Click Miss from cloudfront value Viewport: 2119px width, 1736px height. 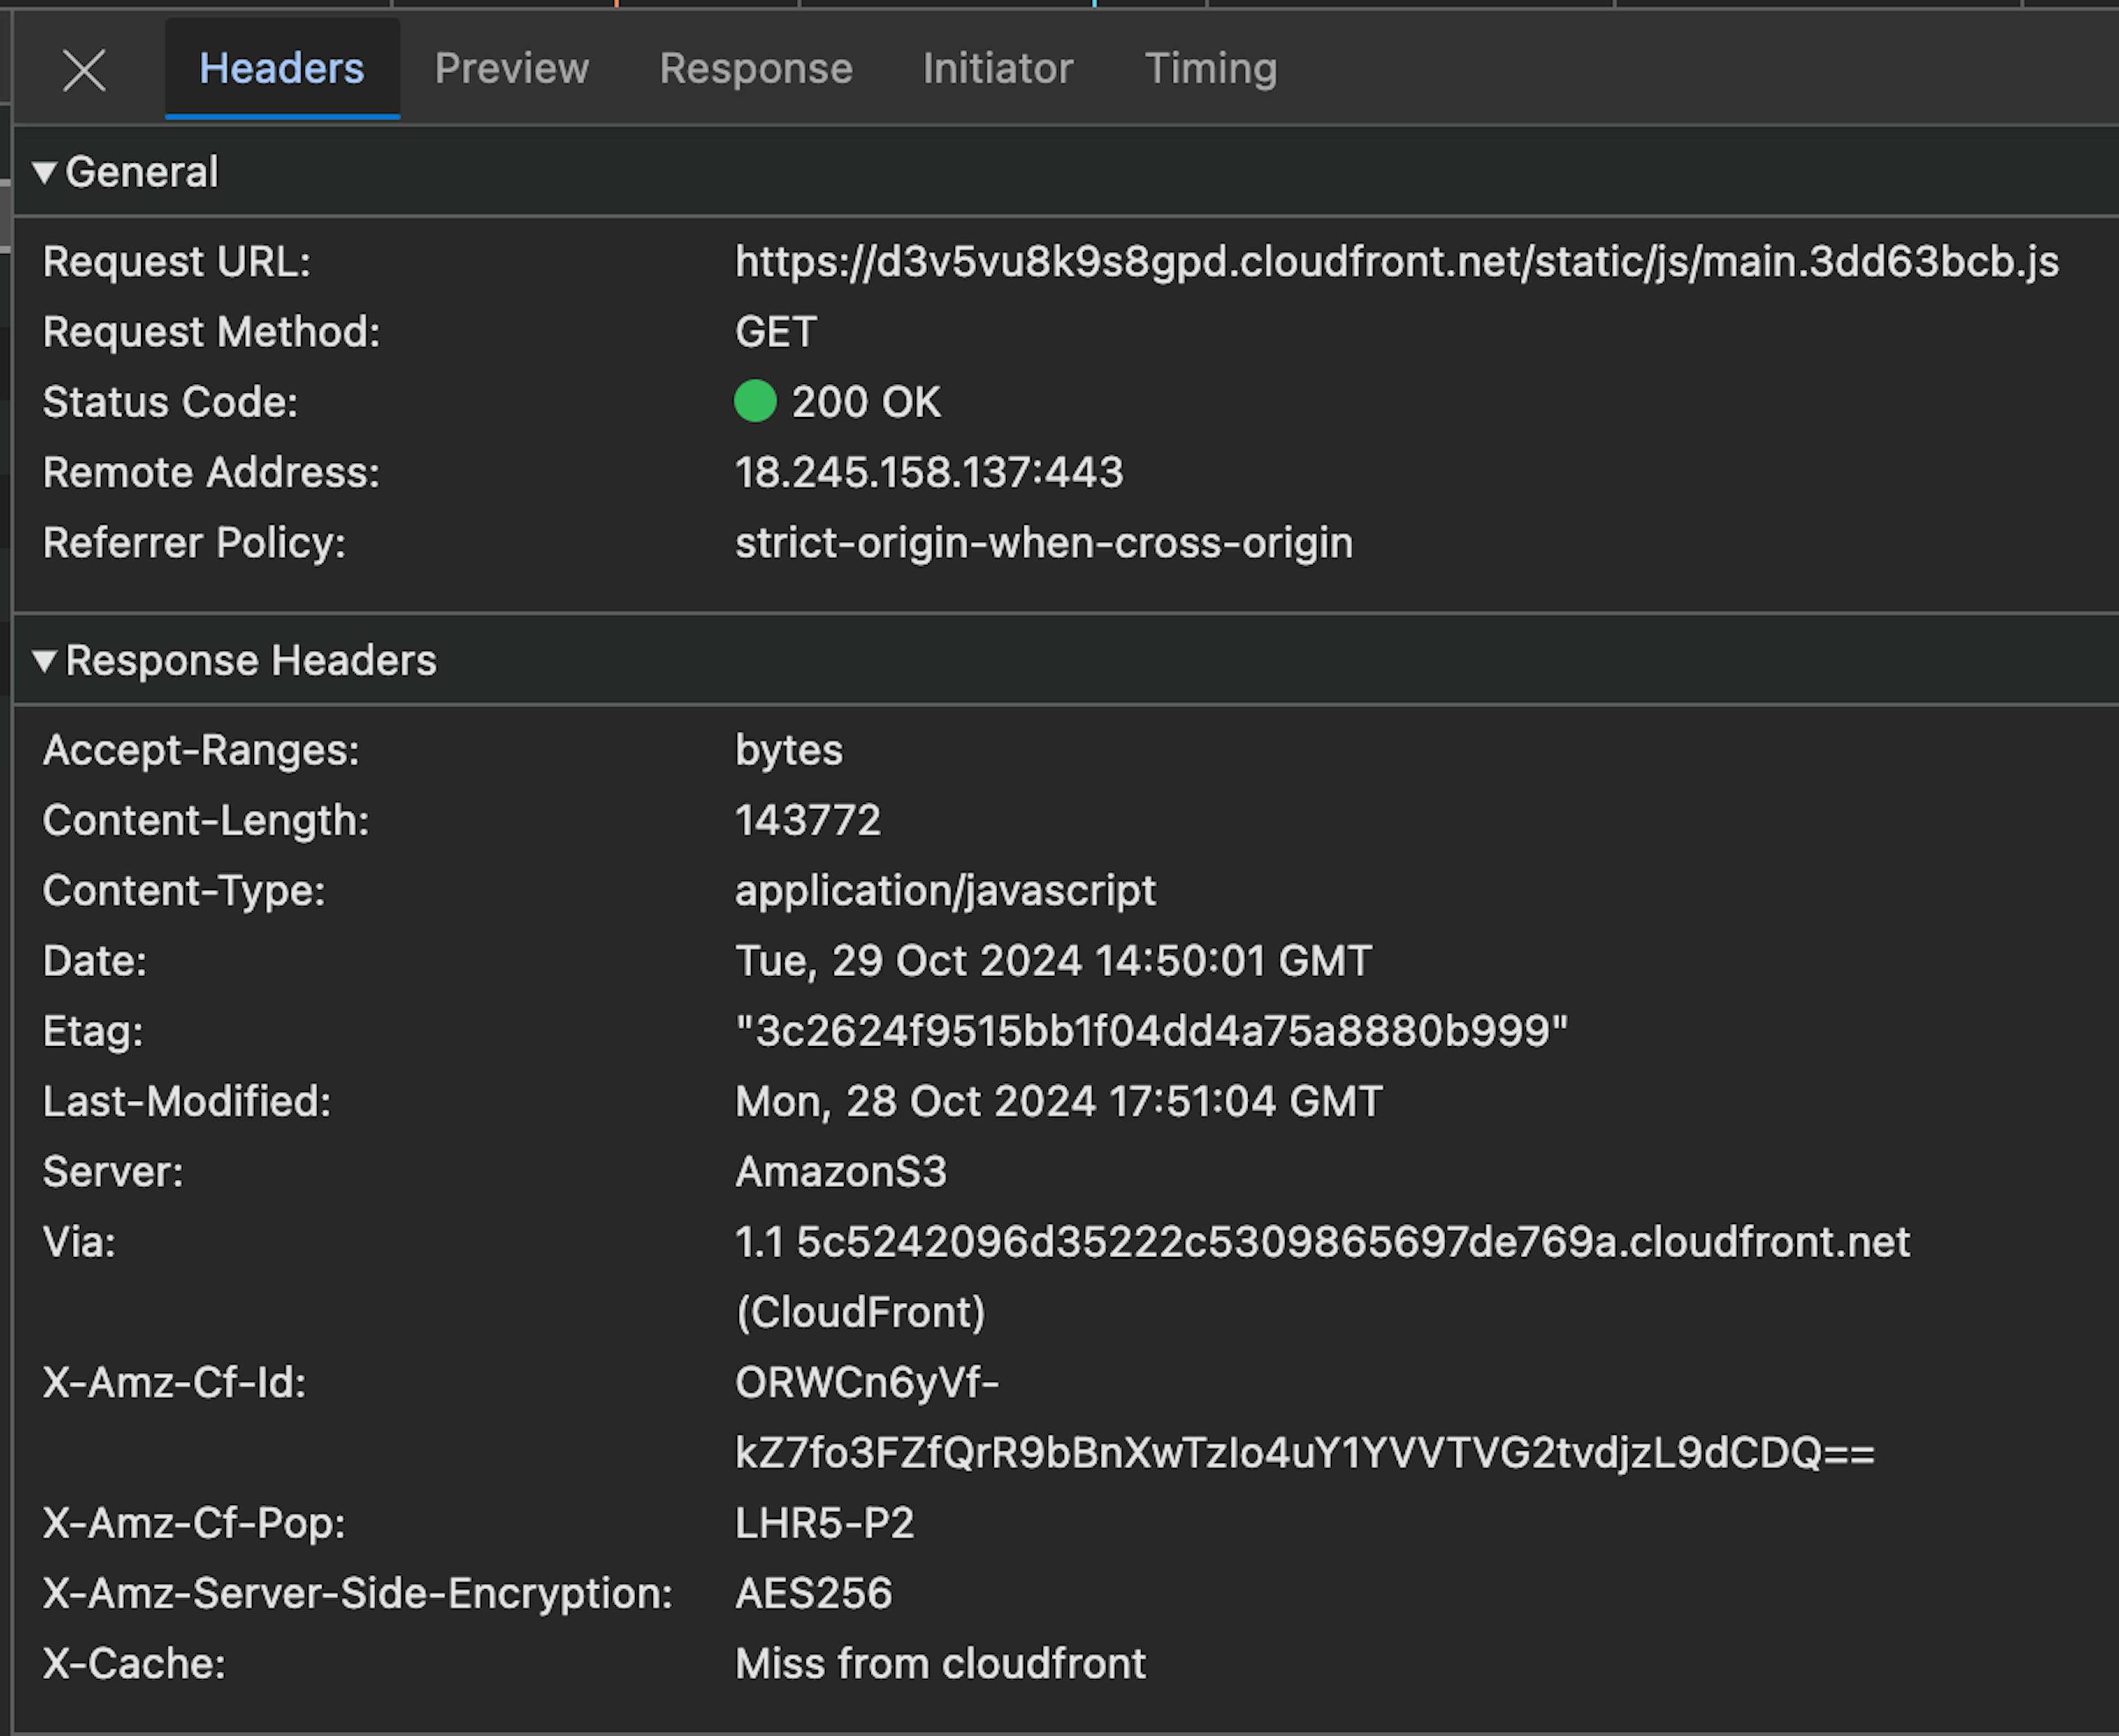click(x=941, y=1664)
